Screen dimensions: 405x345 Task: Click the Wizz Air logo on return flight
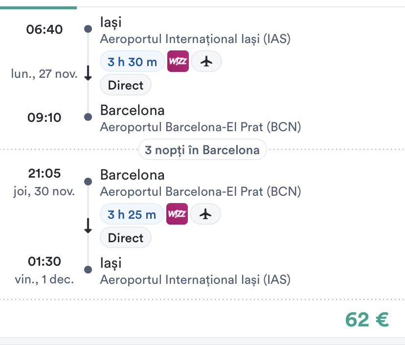coord(176,214)
